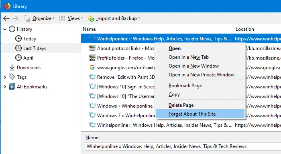Sort by the Name column header
281x154 pixels.
point(157,29)
